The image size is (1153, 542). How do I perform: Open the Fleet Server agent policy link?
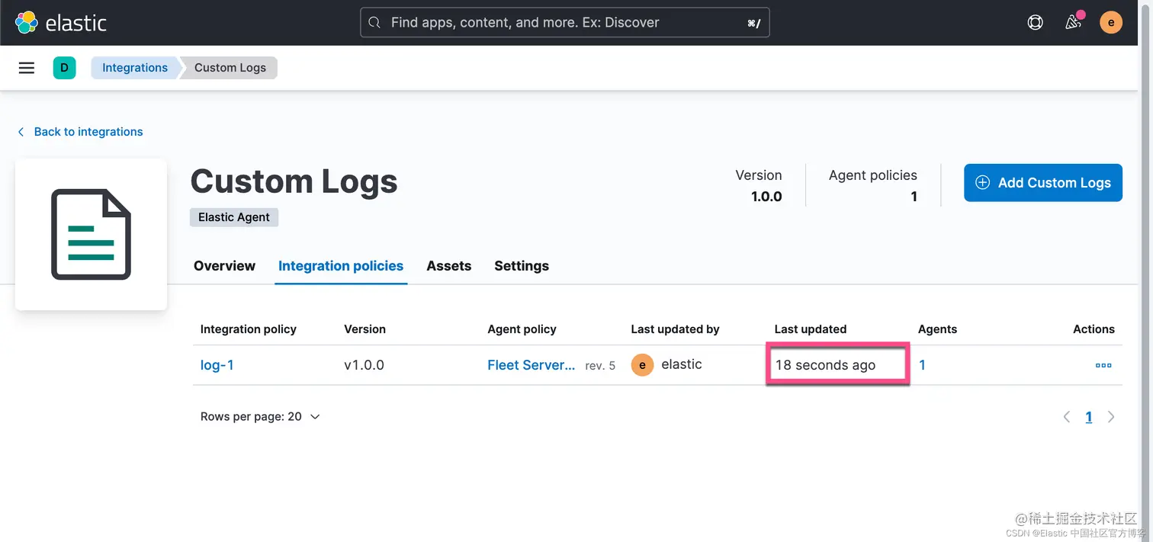532,365
